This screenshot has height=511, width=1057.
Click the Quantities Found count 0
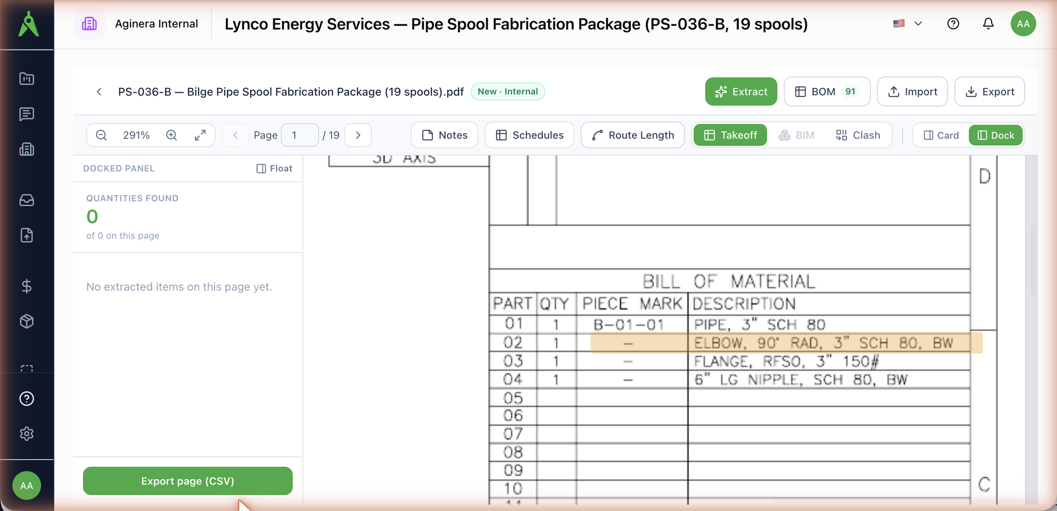(x=92, y=217)
